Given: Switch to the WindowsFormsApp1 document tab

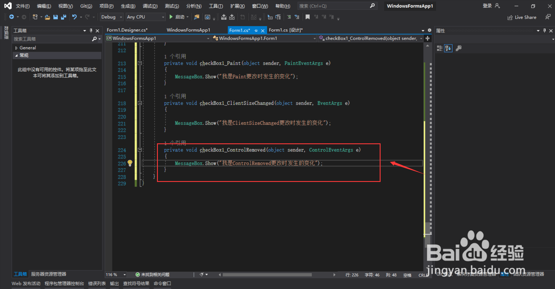Looking at the screenshot, I should tap(188, 30).
